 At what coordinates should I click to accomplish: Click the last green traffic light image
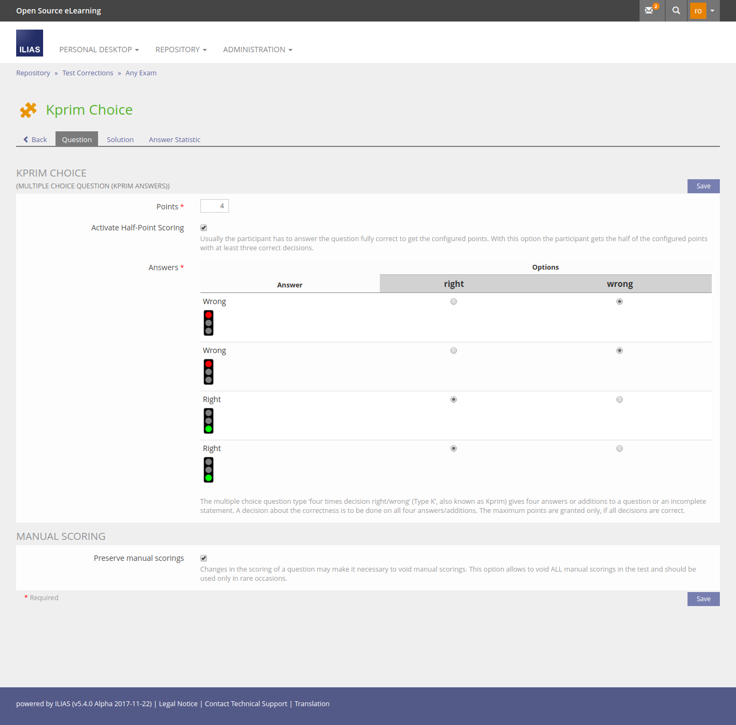click(209, 470)
